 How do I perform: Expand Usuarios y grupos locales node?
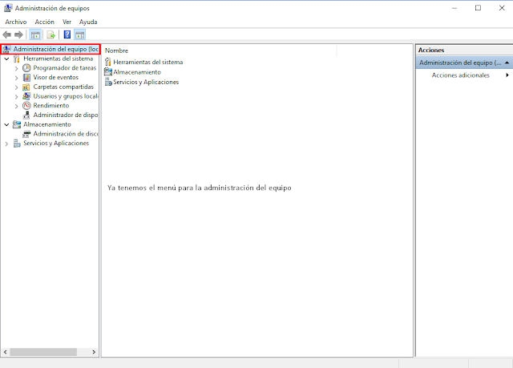[x=16, y=97]
